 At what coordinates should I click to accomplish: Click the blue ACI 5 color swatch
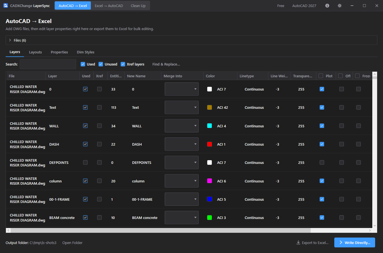click(210, 199)
